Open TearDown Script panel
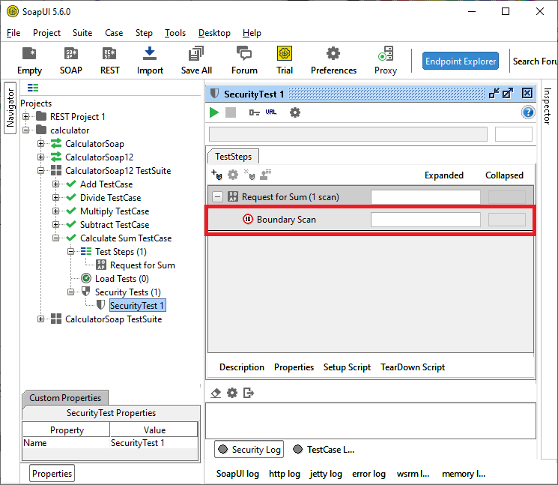 click(413, 367)
